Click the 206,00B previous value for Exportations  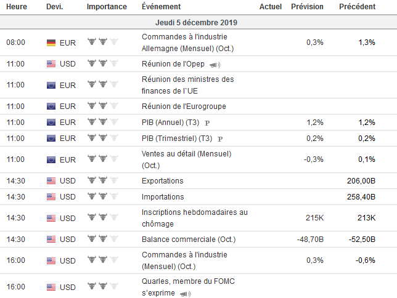coord(361,181)
